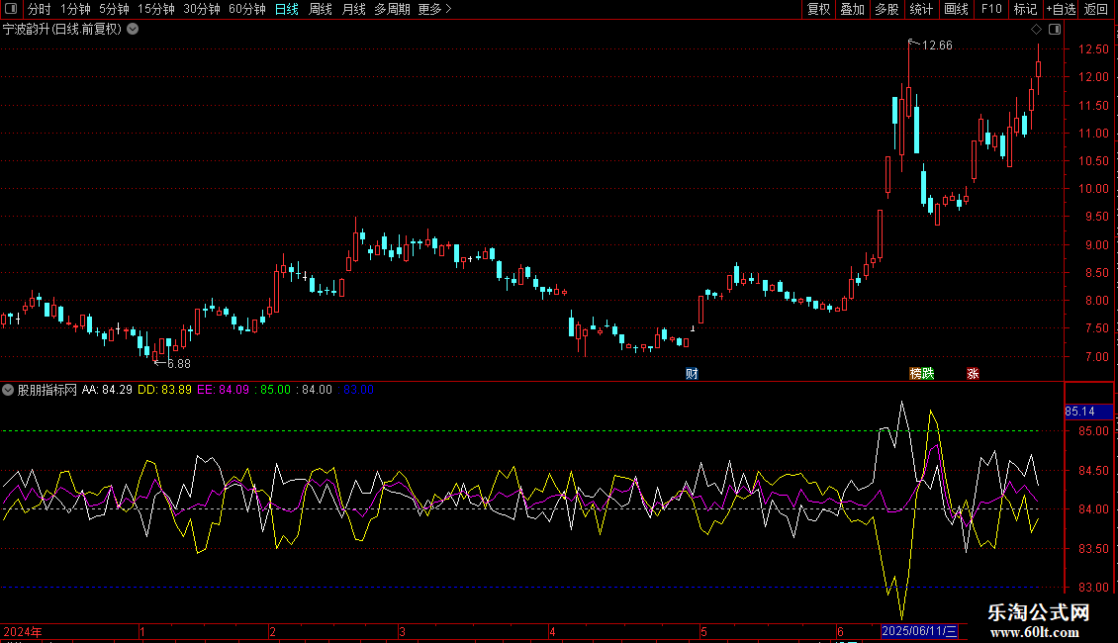Click the DD: 83.89 indicator value

click(x=164, y=390)
